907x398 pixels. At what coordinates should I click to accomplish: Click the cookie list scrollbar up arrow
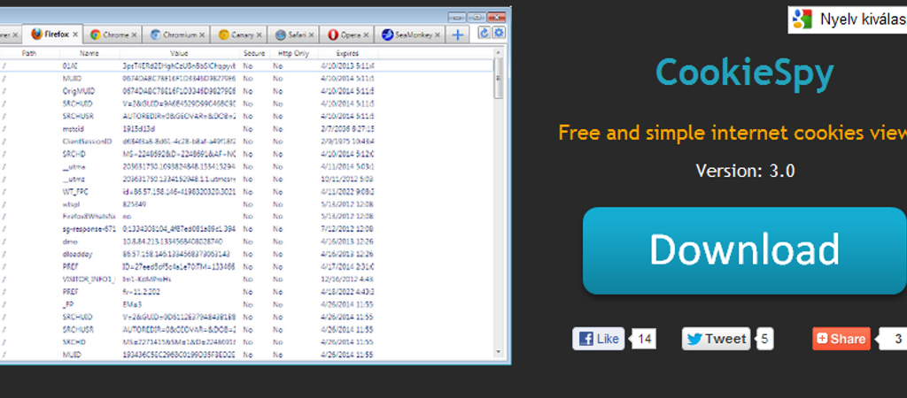(498, 53)
